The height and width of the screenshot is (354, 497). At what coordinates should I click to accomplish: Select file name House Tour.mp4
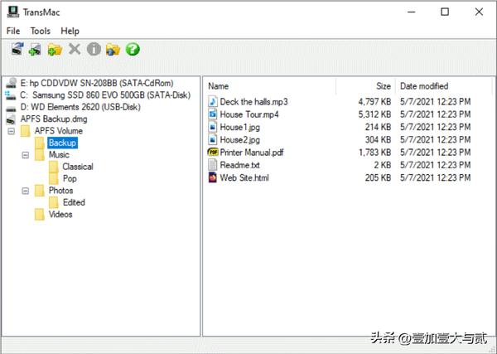pyautogui.click(x=249, y=114)
